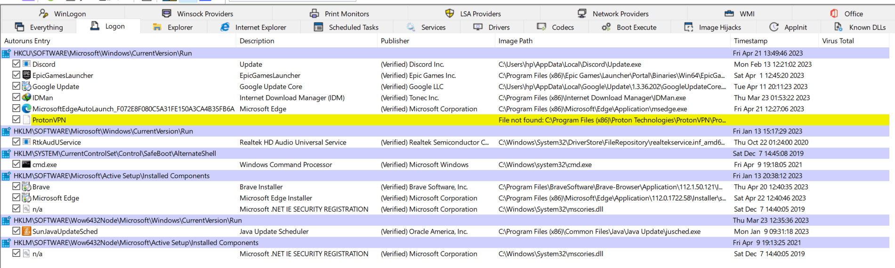
Task: Switch to Winsock Providers tab
Action: click(x=198, y=14)
